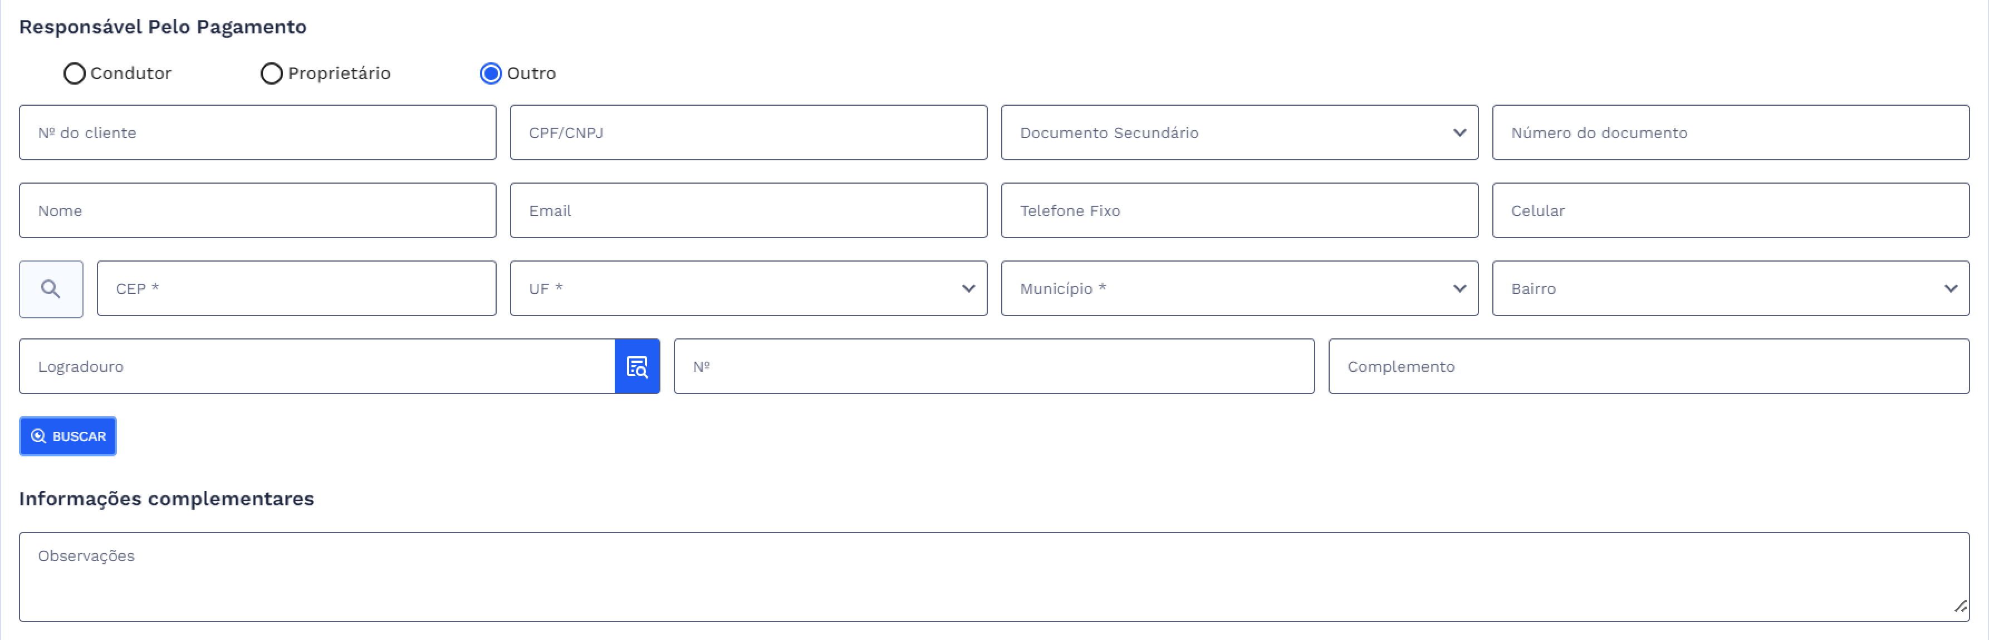Open the Município dropdown
This screenshot has width=1989, height=640.
[1238, 289]
